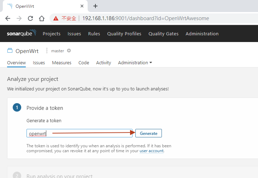This screenshot has width=258, height=178.
Task: Go to Quality Gates
Action: (163, 34)
